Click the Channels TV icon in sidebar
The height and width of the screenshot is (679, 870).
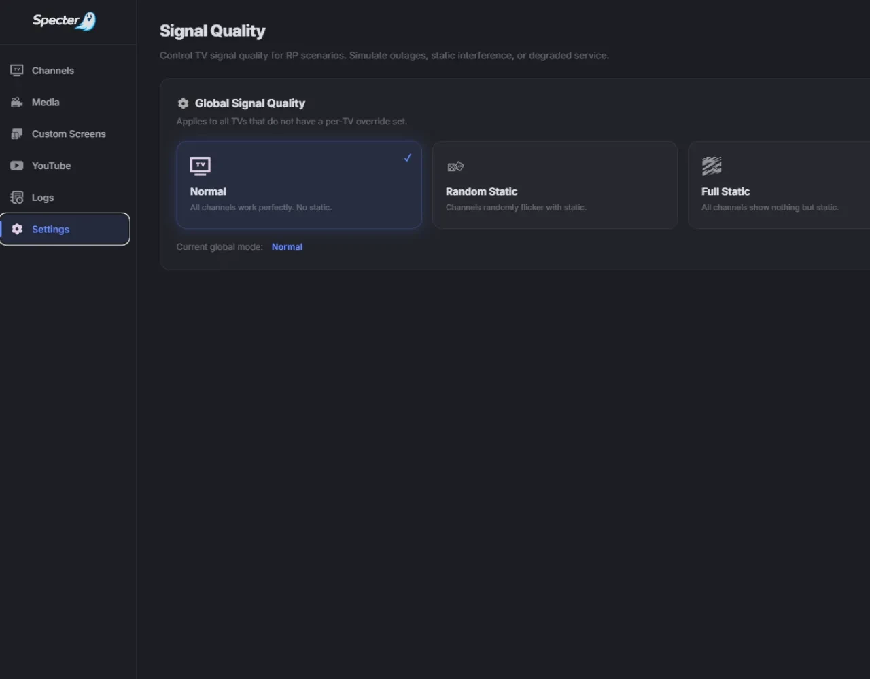(x=17, y=71)
